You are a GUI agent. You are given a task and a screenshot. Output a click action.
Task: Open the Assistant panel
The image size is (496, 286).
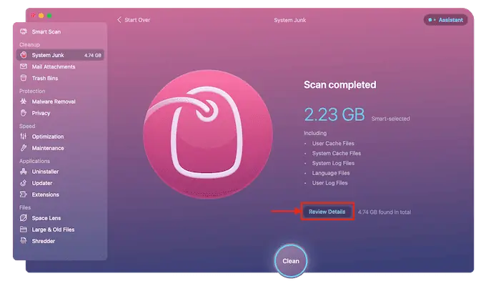pos(445,20)
